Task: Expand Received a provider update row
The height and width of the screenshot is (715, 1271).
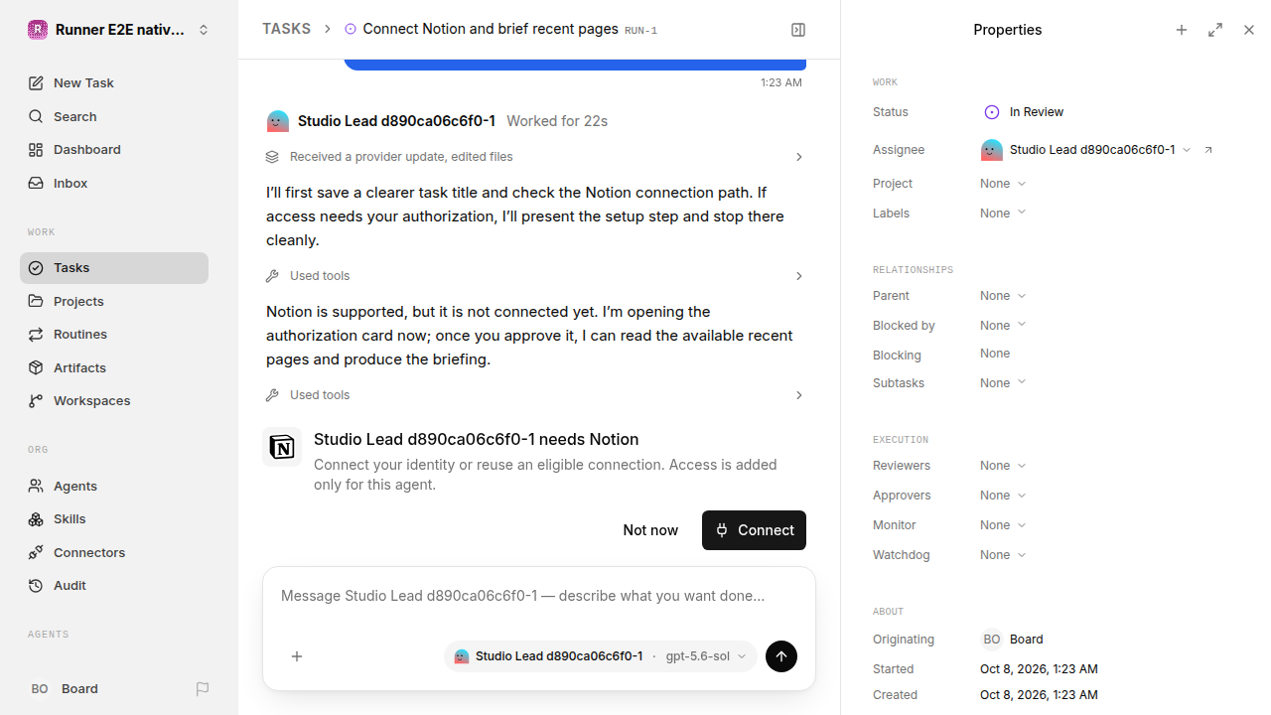Action: coord(535,157)
